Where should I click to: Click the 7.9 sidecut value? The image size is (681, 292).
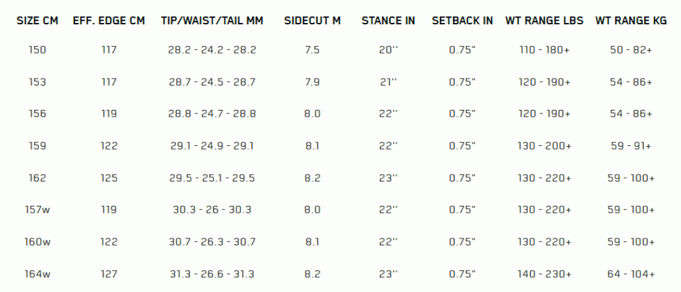pos(312,82)
